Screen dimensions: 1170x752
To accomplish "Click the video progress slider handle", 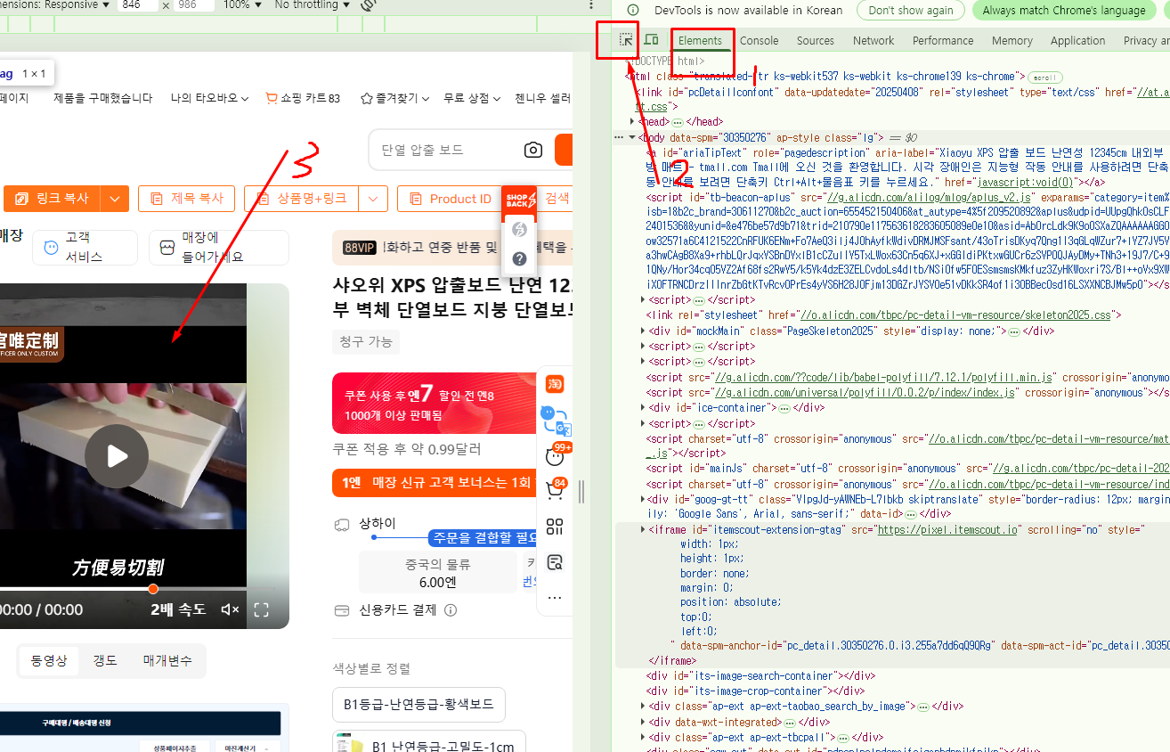I will point(153,589).
